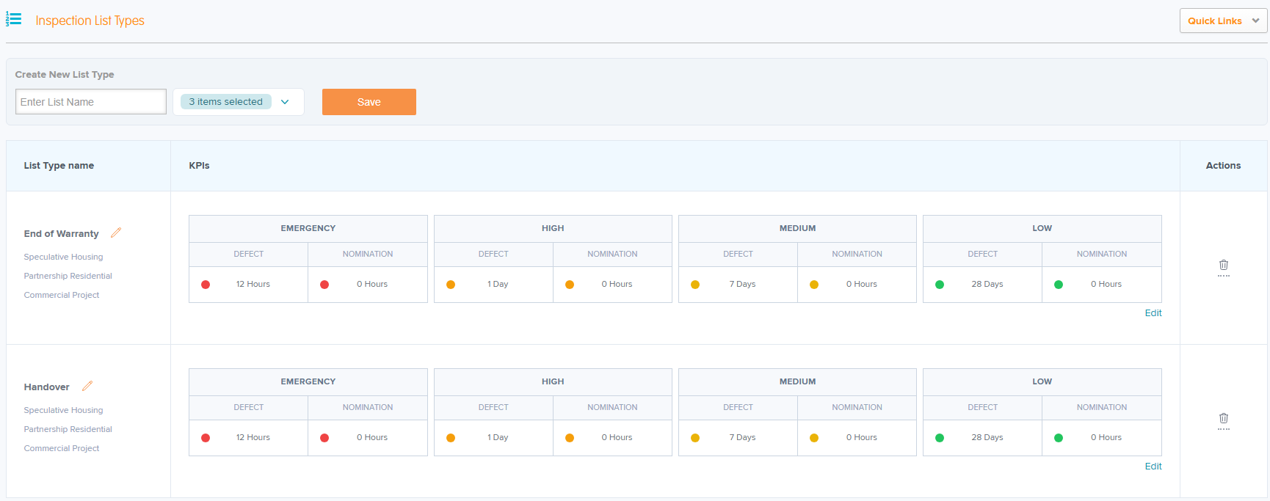Click the 1 Day value in End of Warranty

pos(498,284)
